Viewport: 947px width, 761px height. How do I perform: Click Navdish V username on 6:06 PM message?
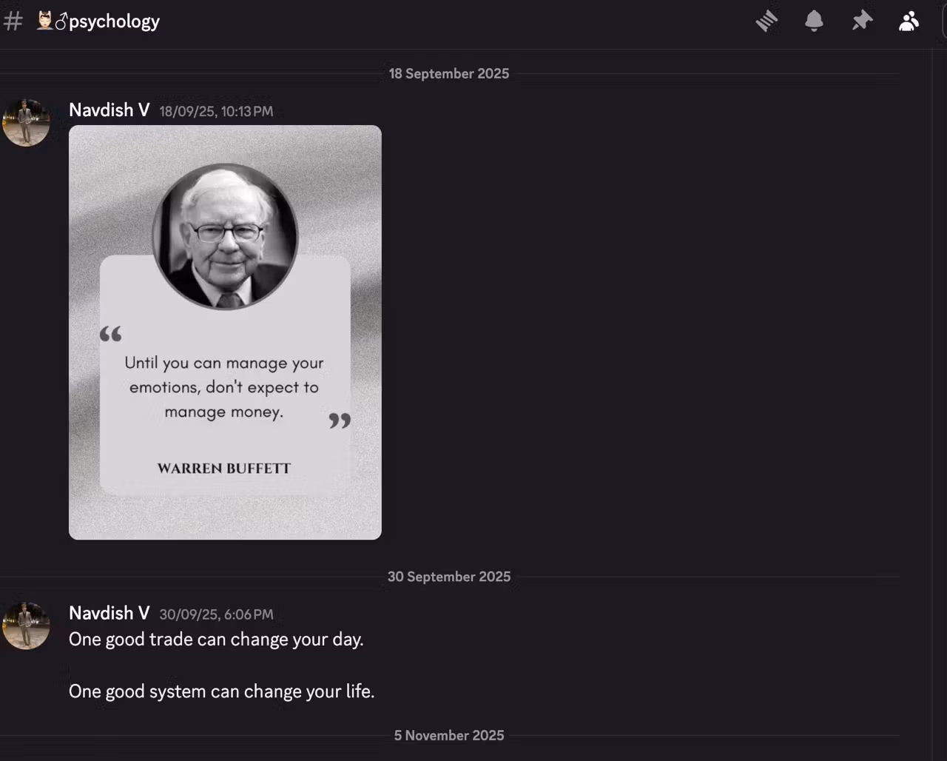(109, 614)
